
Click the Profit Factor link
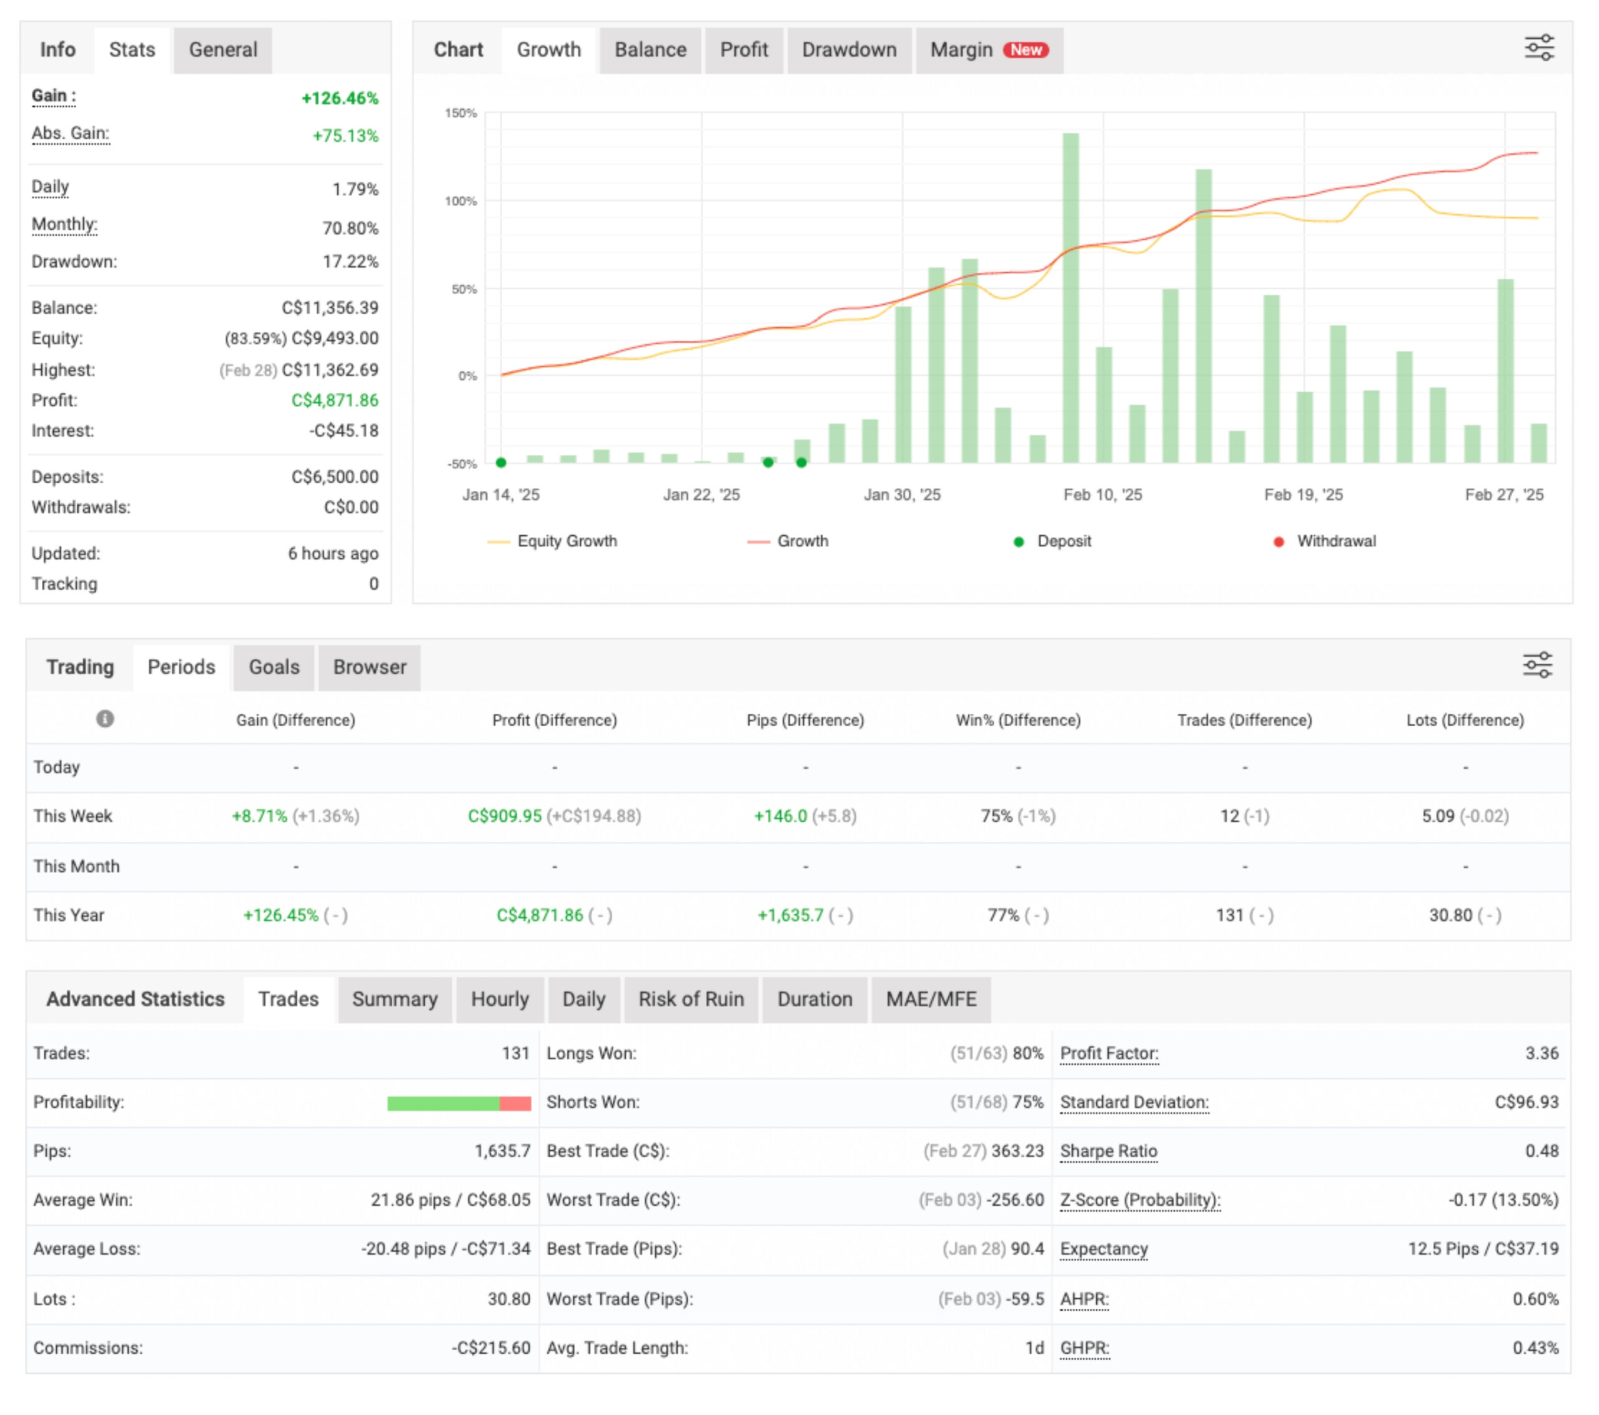[x=1109, y=1053]
